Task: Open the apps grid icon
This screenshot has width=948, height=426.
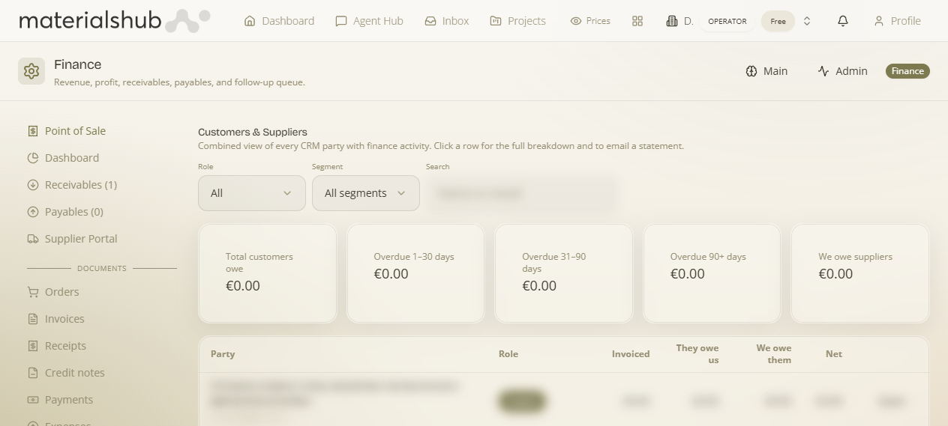Action: coord(637,21)
